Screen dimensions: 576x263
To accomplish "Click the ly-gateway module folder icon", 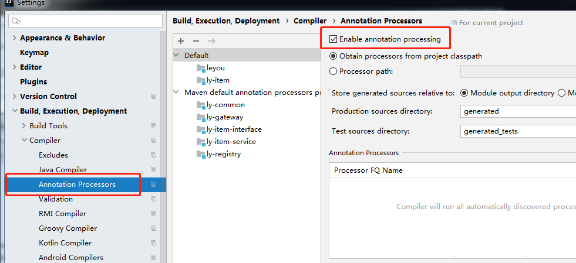I will [201, 117].
